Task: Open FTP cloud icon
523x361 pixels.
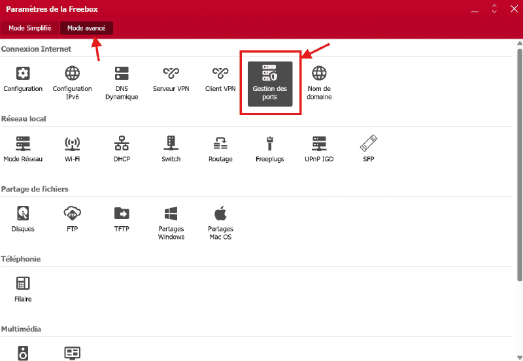Action: click(73, 213)
